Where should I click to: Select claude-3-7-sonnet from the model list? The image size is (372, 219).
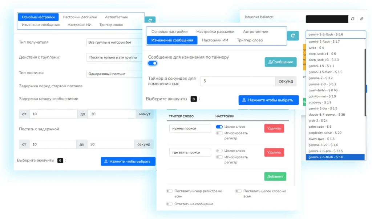point(327,115)
